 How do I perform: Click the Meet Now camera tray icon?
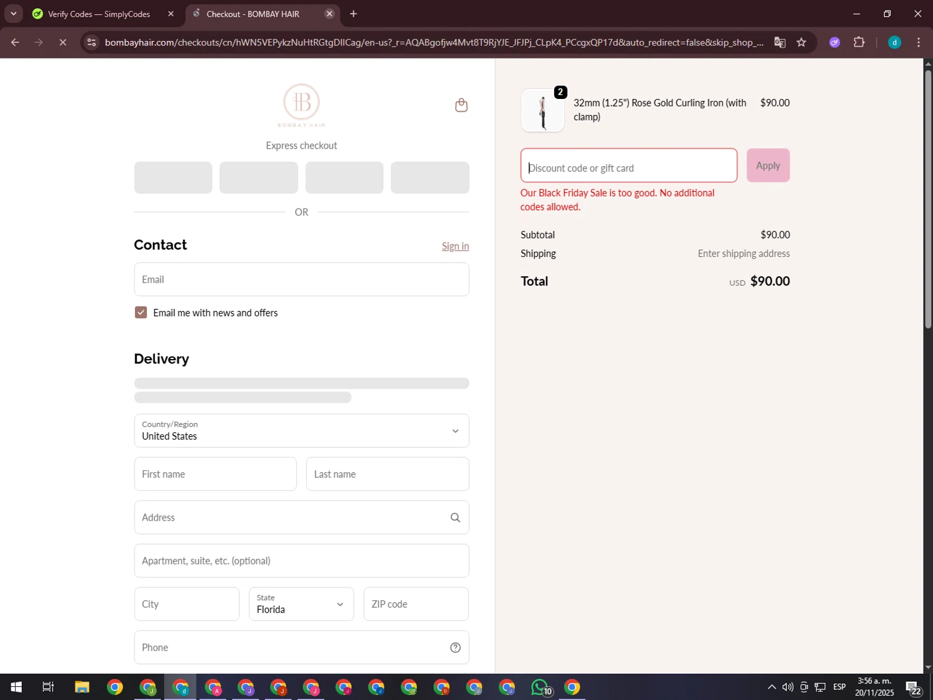pos(804,687)
